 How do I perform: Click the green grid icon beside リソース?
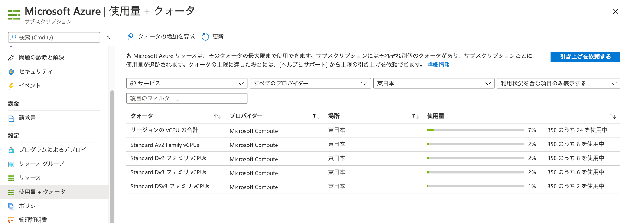(11, 178)
